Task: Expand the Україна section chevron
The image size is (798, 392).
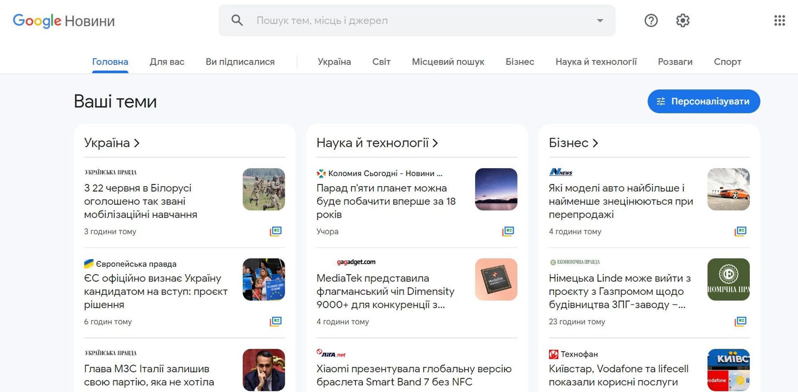Action: [137, 143]
